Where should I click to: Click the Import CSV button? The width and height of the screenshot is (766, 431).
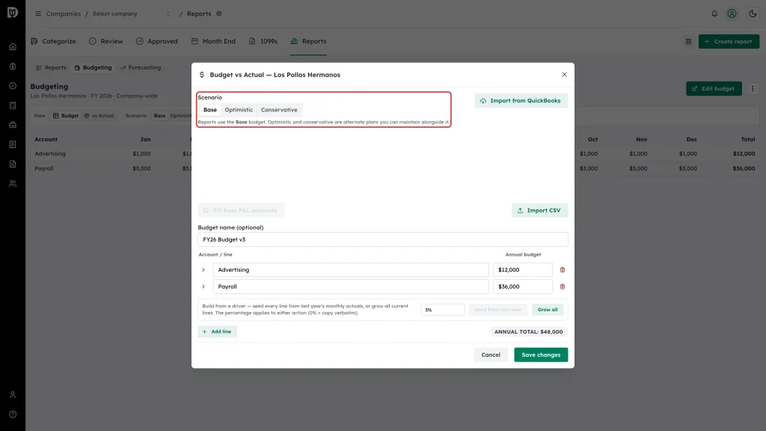pos(539,210)
